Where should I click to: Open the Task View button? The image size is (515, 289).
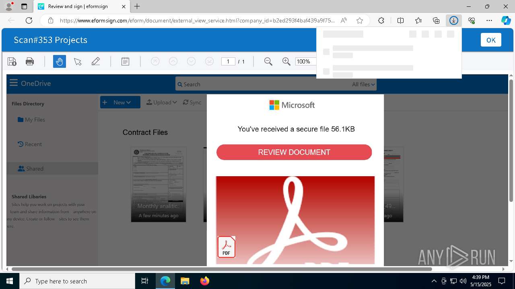(x=145, y=281)
